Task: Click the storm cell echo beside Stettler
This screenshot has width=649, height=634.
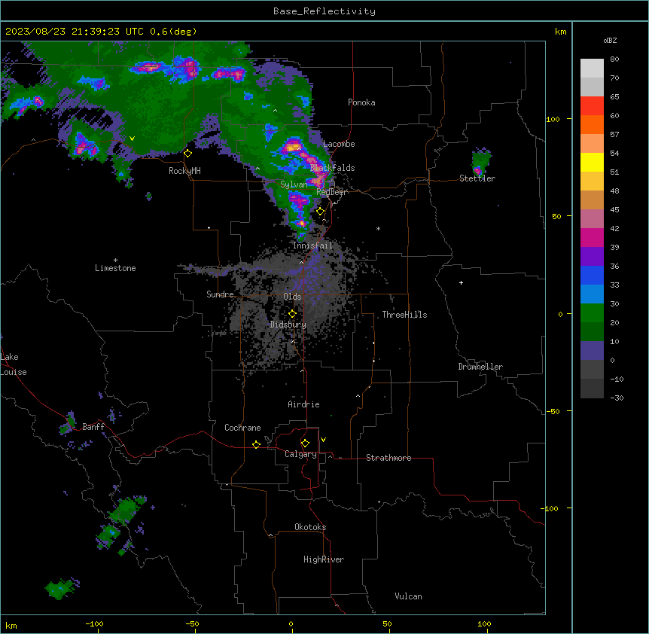Action: click(x=480, y=161)
